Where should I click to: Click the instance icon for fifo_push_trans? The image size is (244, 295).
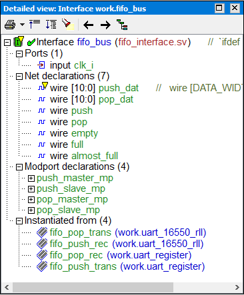click(x=42, y=266)
